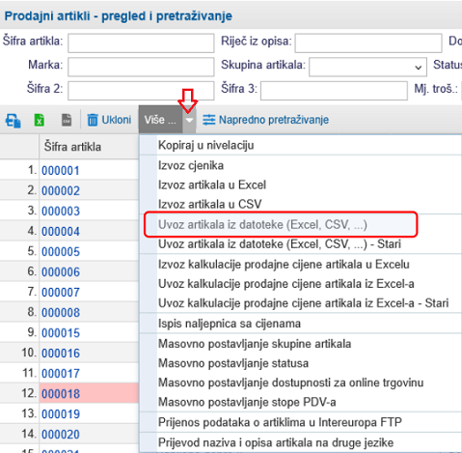Open article 000015
This screenshot has width=462, height=453.
click(x=61, y=332)
